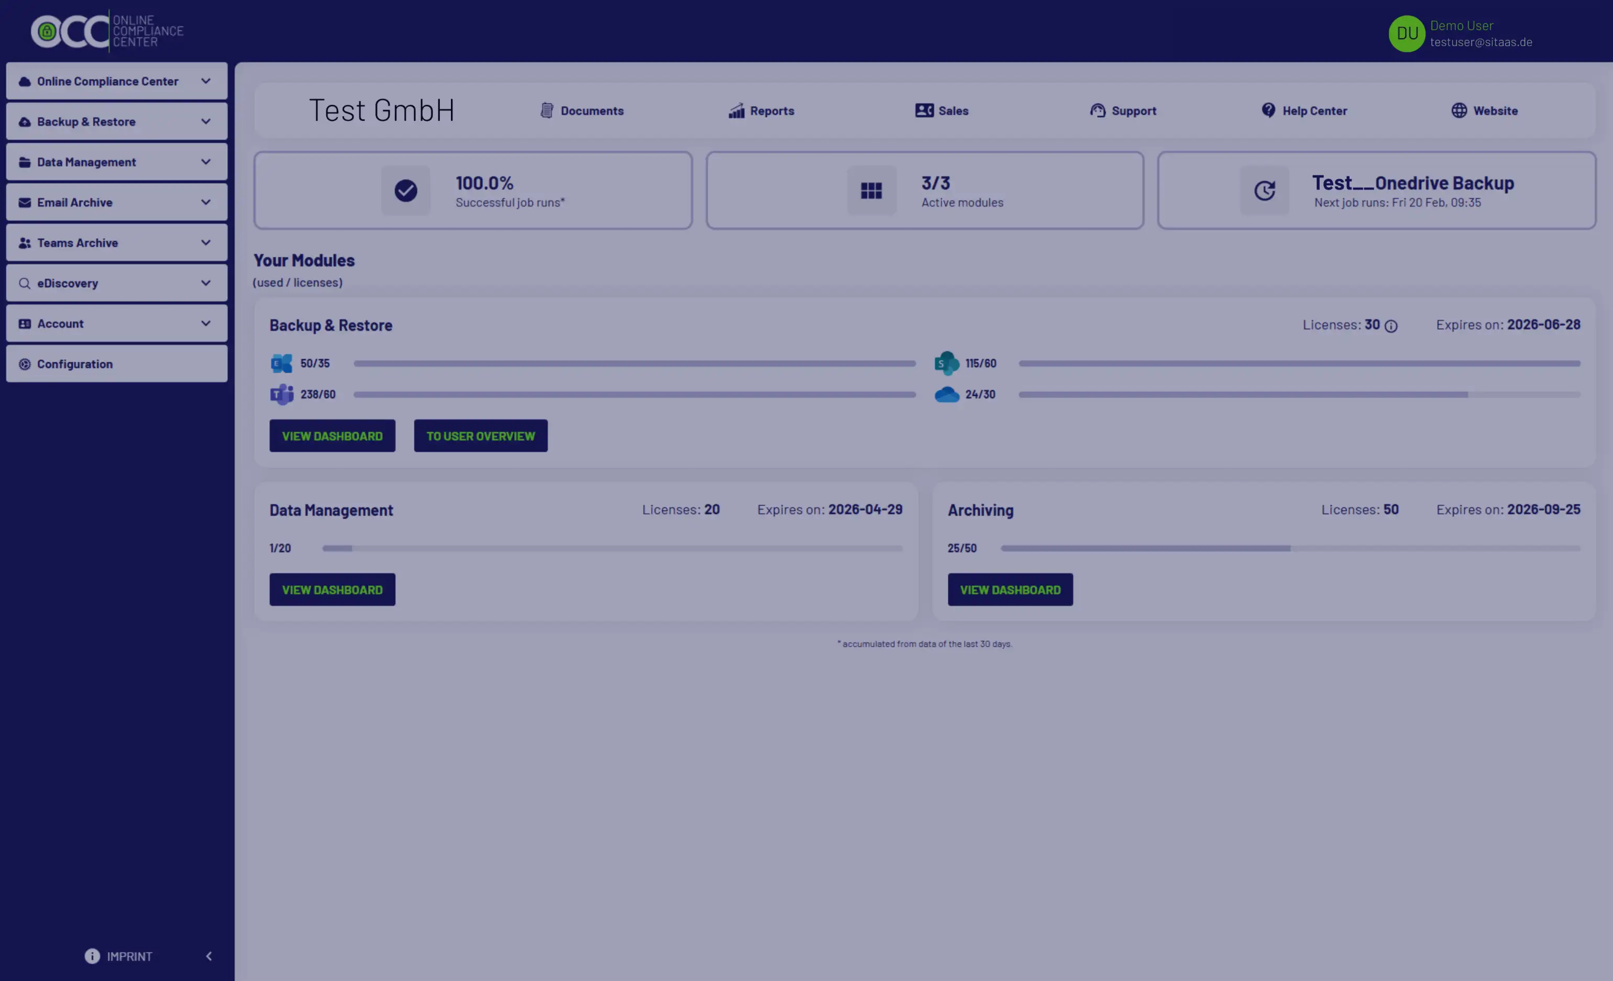The height and width of the screenshot is (981, 1613).
Task: Click the next job refresh icon
Action: (1264, 191)
